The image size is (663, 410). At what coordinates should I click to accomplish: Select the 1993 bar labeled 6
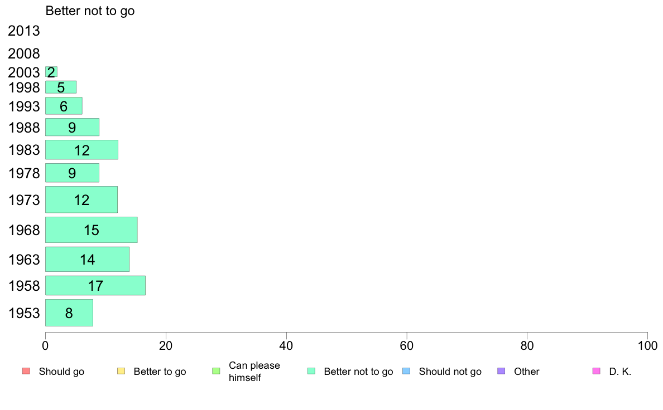coord(64,106)
